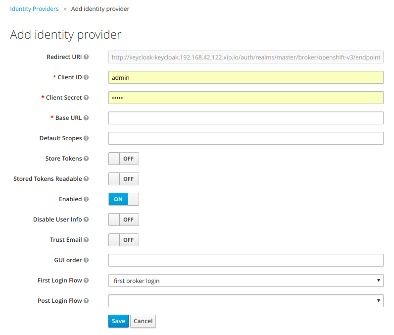Switch on Disable User Info
394x335 pixels.
coord(124,220)
